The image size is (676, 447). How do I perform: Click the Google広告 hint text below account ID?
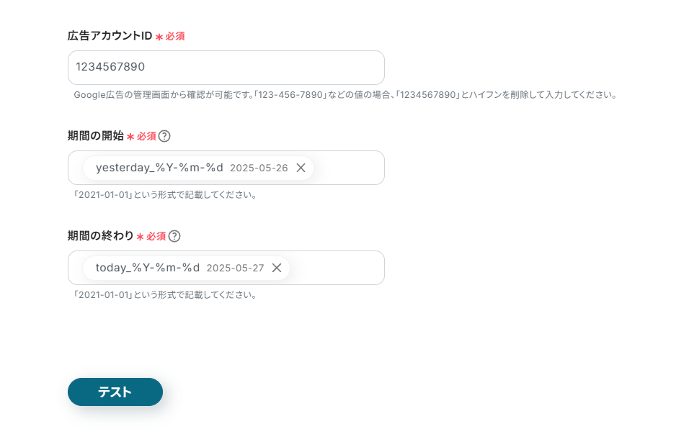click(345, 95)
